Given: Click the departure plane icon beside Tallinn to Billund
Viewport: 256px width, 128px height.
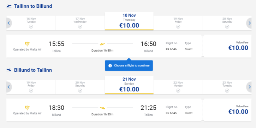Looking at the screenshot, I should (9, 6).
